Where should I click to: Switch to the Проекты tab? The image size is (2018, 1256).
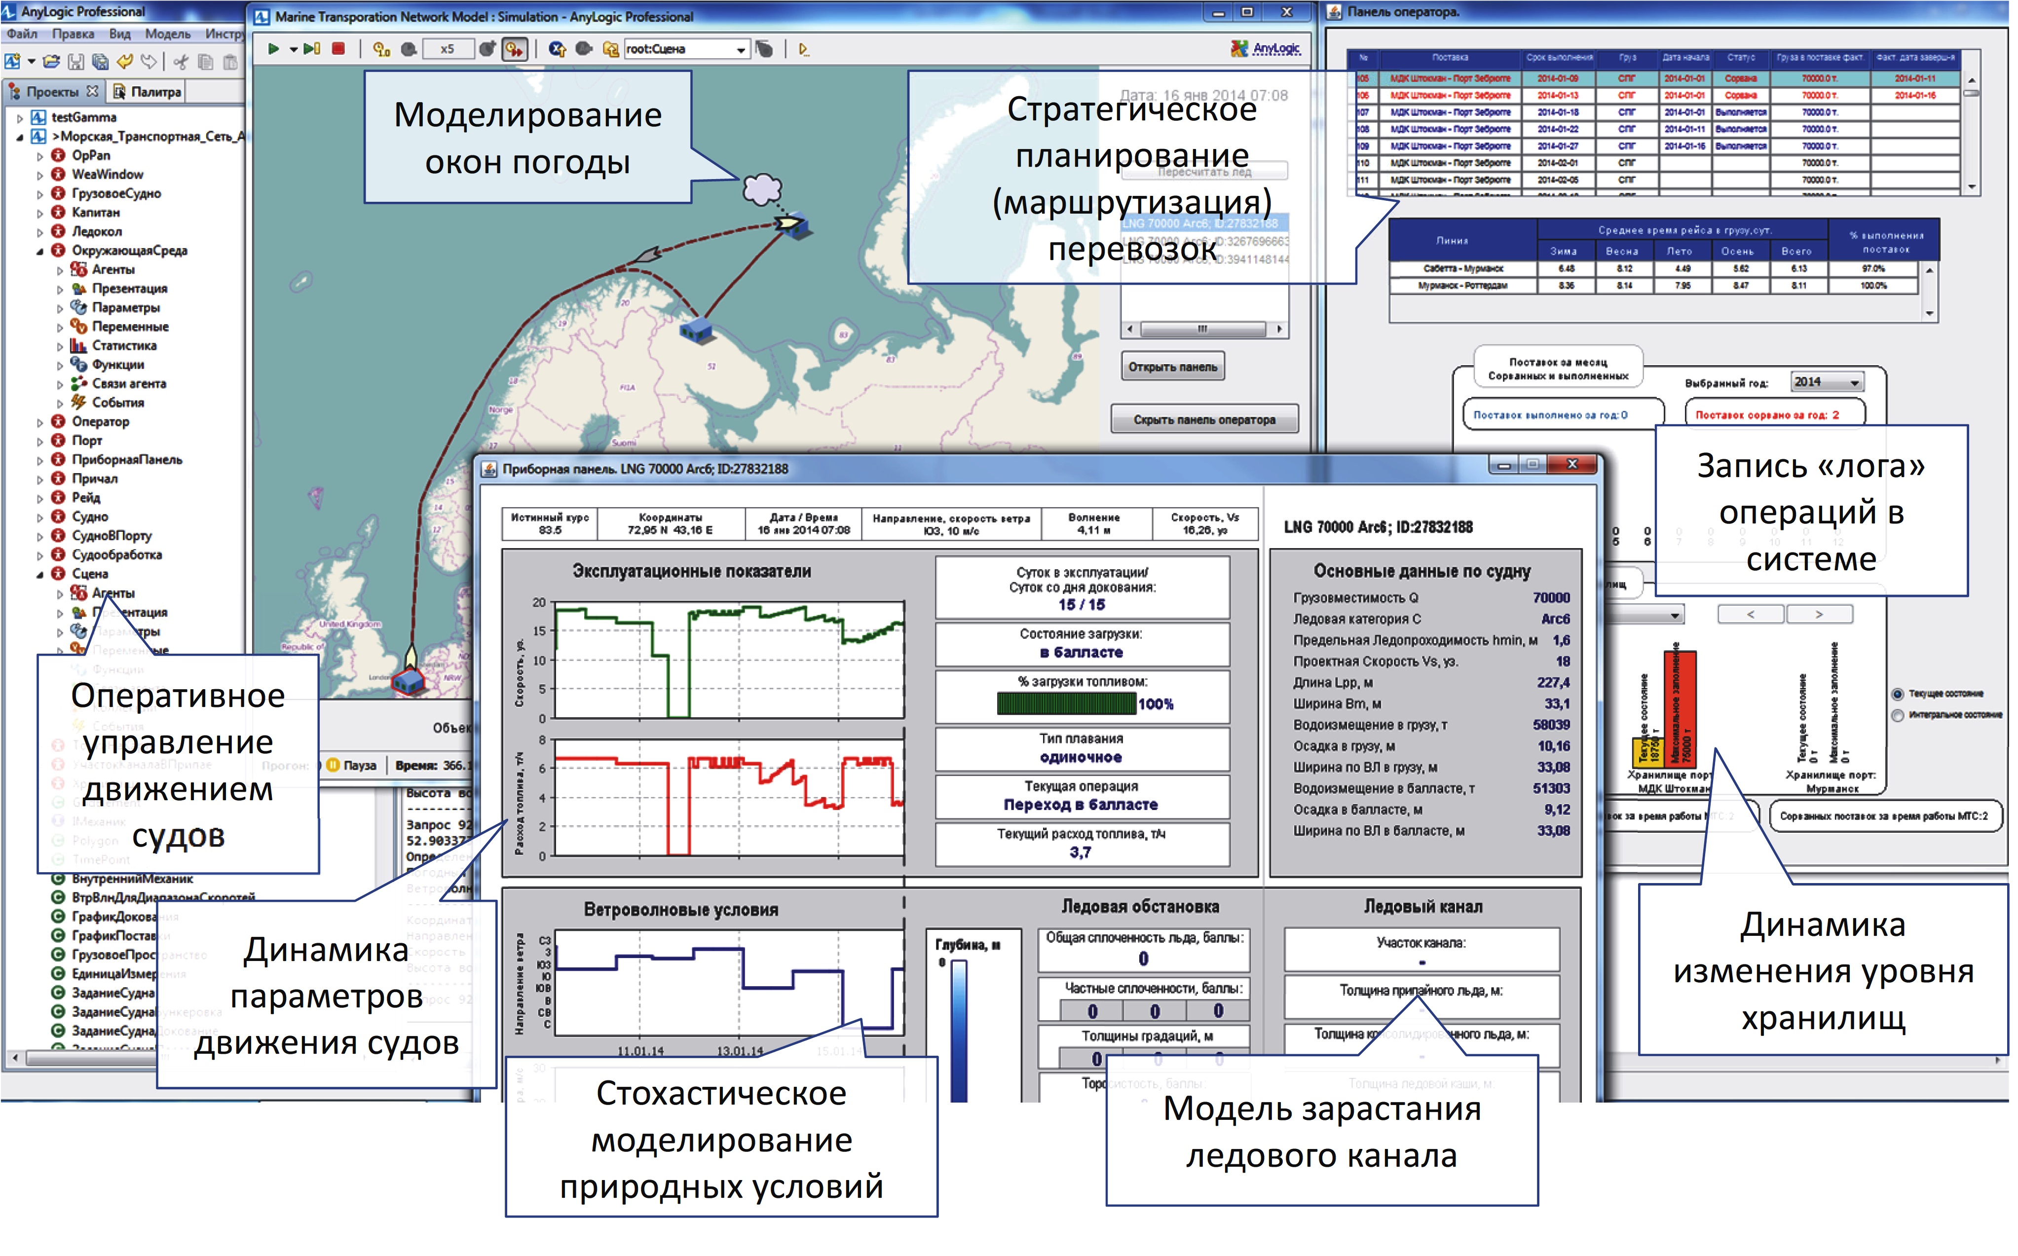click(53, 91)
